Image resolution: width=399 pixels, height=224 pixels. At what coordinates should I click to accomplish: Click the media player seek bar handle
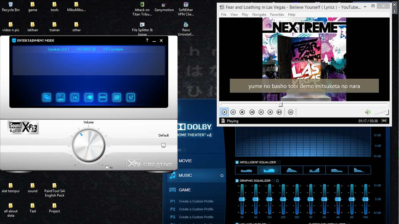281,105
